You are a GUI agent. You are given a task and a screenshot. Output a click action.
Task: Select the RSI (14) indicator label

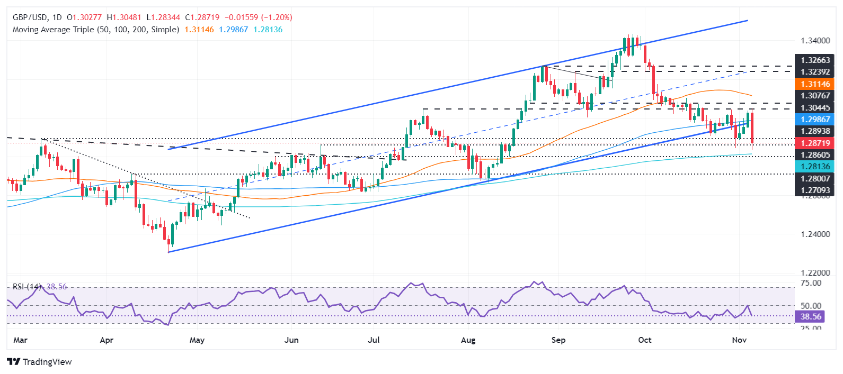(x=27, y=287)
